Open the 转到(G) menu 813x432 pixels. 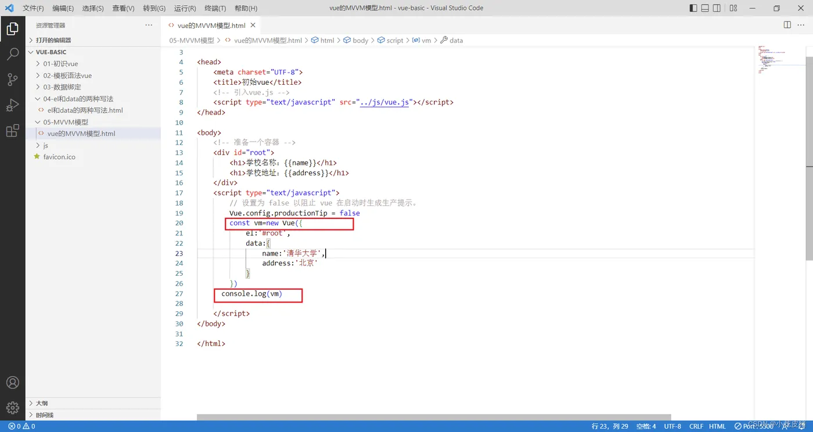point(154,8)
